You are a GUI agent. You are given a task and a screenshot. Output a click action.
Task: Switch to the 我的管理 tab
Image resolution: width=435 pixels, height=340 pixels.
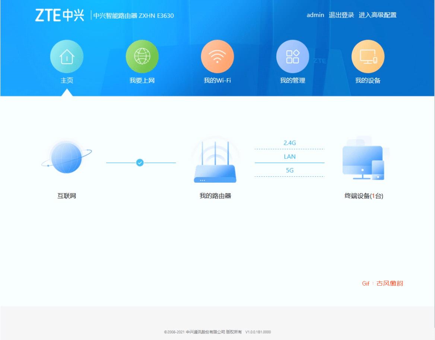point(293,80)
